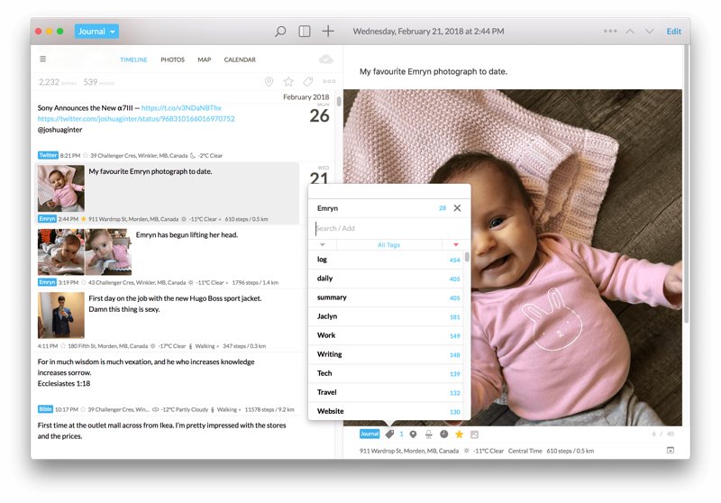Click the location pin in entry footer
This screenshot has width=721, height=503.
(x=413, y=434)
